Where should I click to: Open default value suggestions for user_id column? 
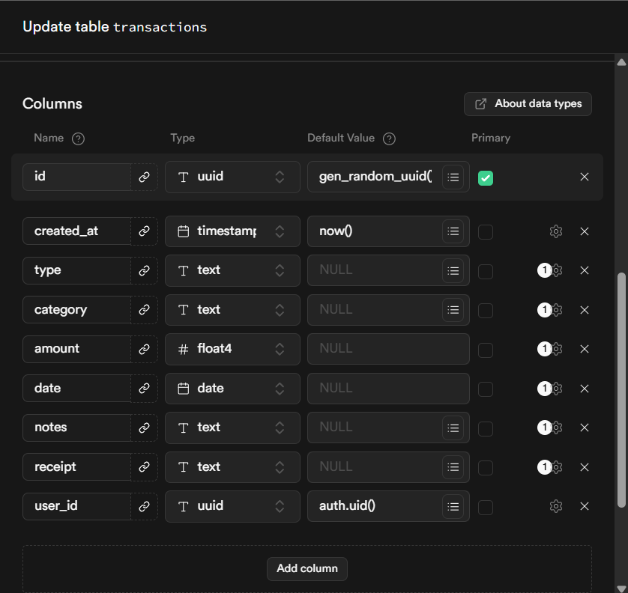tap(453, 506)
